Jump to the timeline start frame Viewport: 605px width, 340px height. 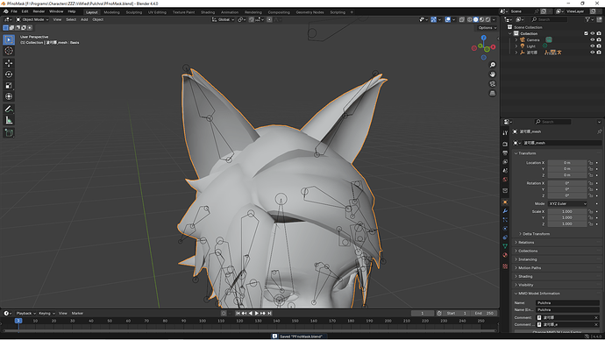pyautogui.click(x=238, y=314)
